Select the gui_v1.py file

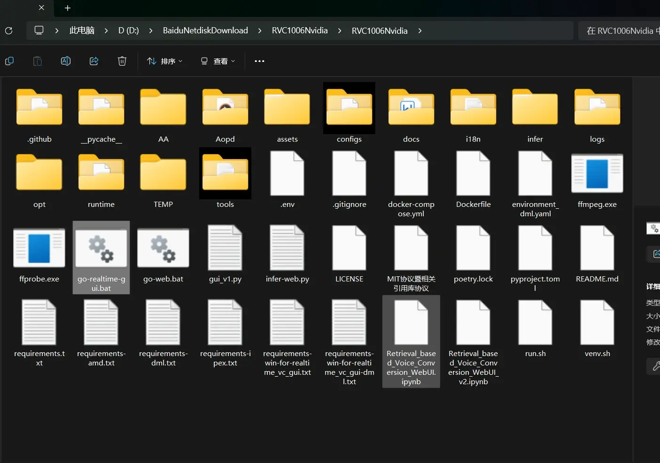[x=225, y=255]
